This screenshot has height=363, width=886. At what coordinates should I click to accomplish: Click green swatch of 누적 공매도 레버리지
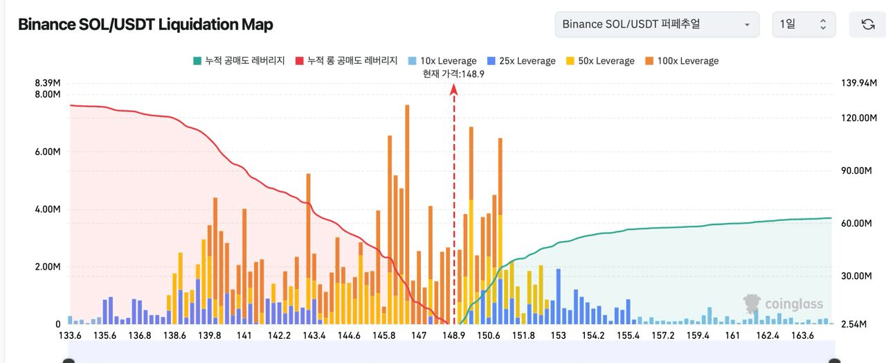coord(197,61)
